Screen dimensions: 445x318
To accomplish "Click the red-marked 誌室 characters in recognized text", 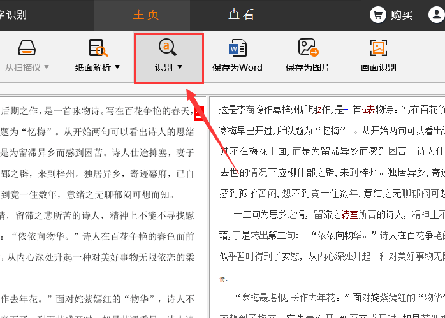I will click(x=350, y=215).
